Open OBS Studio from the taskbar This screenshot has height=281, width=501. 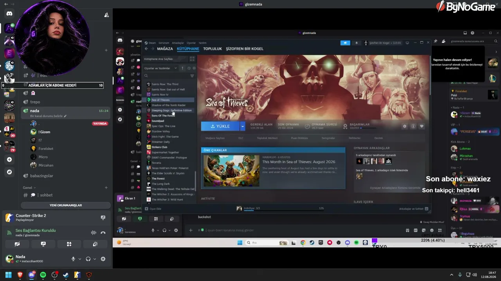(54, 275)
